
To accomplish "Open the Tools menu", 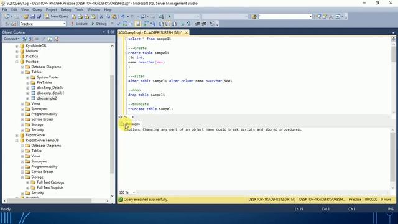I will (79, 10).
